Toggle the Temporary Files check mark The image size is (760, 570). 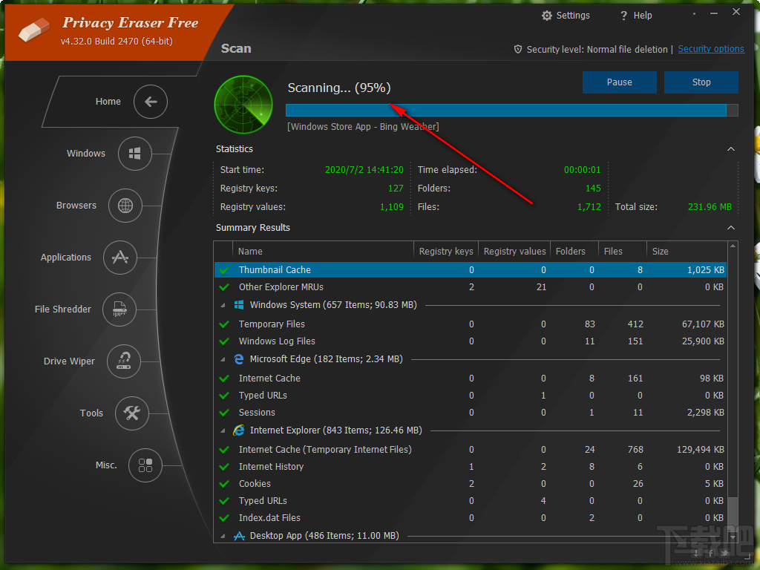pos(224,324)
